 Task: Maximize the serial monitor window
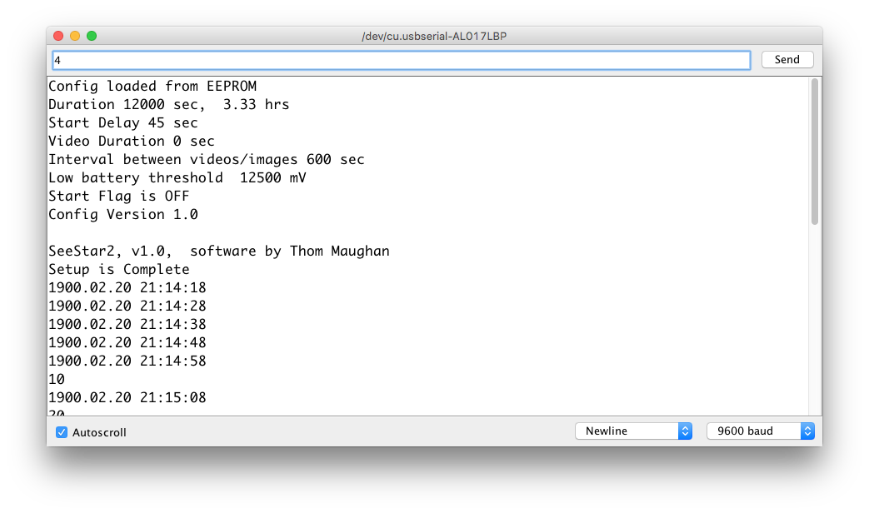tap(92, 36)
